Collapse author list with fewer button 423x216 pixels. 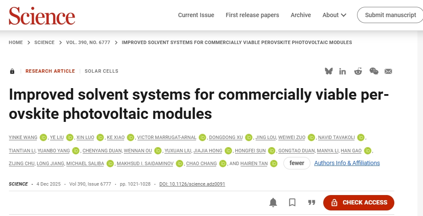[297, 163]
